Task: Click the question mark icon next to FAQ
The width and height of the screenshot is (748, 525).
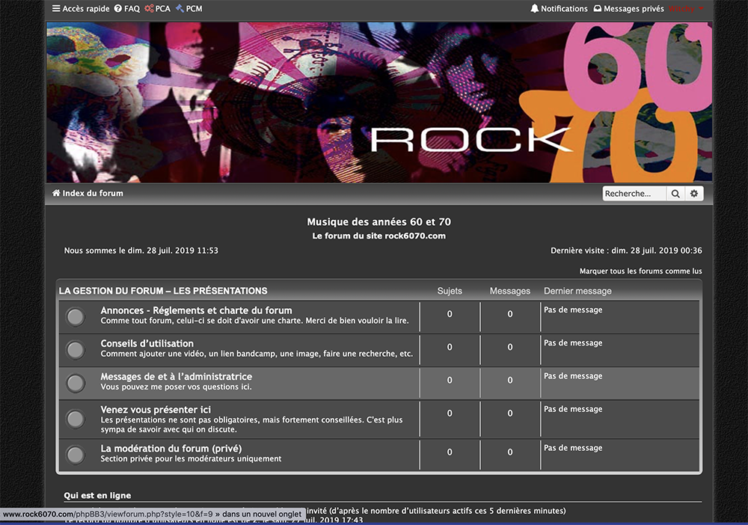Action: [118, 8]
